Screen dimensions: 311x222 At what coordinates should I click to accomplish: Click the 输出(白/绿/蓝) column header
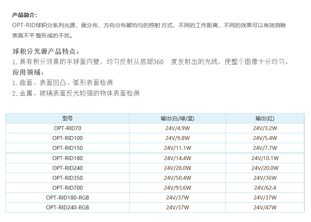[x=178, y=118]
